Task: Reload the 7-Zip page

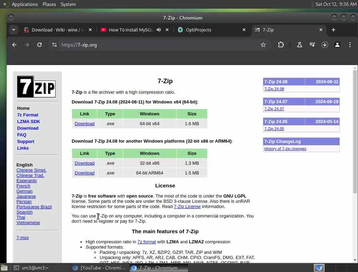Action: tap(40, 45)
